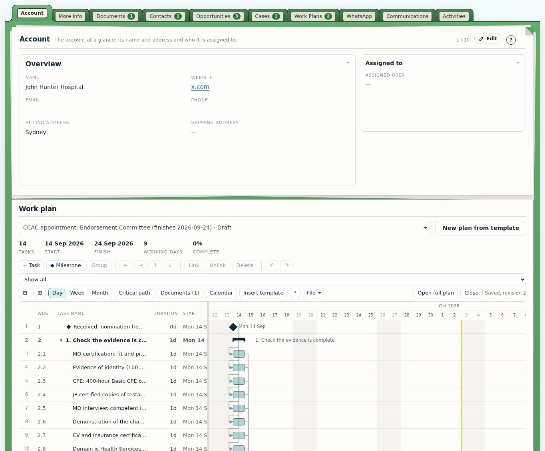Click the Edit pencil button
Screen dimensions: 545x451
[488, 39]
